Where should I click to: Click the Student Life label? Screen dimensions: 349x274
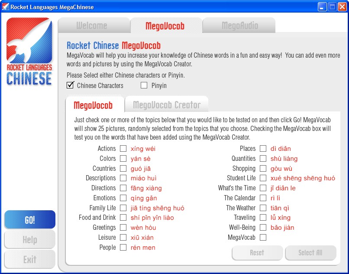pyautogui.click(x=241, y=178)
